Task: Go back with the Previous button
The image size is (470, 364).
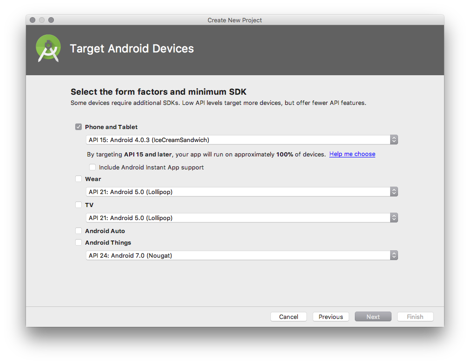Action: pyautogui.click(x=331, y=317)
